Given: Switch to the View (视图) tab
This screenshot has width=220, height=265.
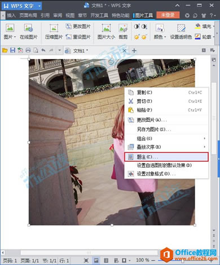Looking at the screenshot, I should click(x=70, y=15).
